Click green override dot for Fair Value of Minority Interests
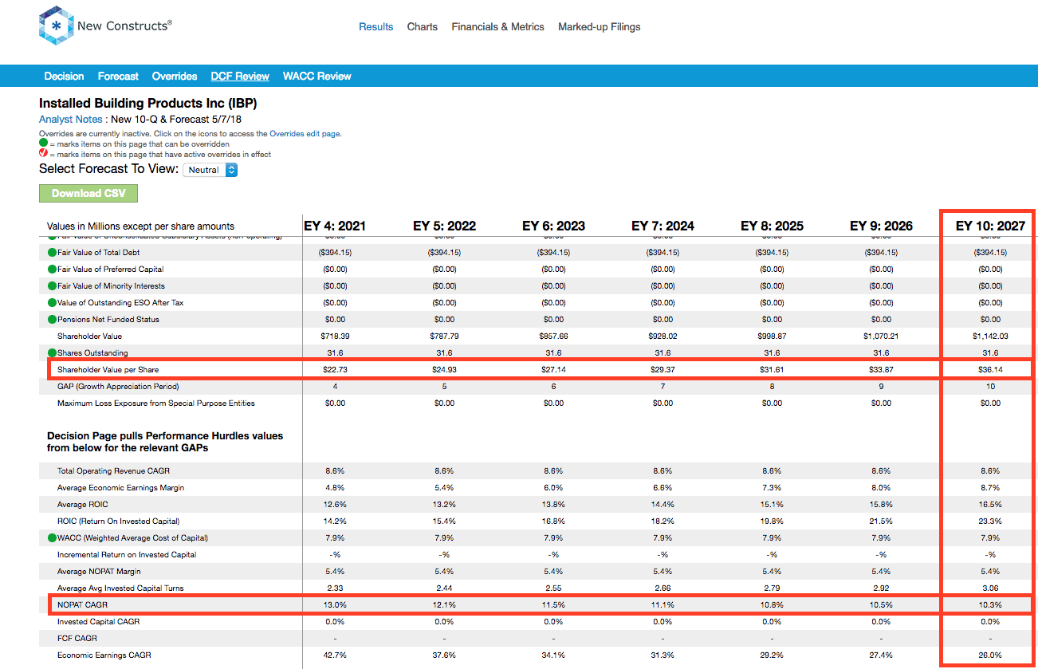 [x=52, y=285]
